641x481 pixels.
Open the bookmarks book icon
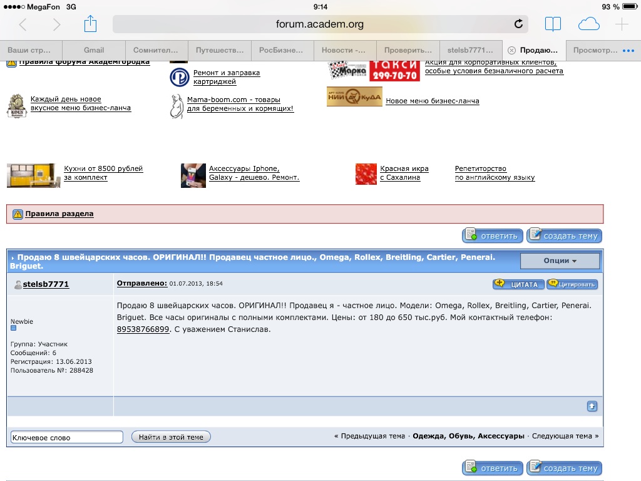click(553, 24)
